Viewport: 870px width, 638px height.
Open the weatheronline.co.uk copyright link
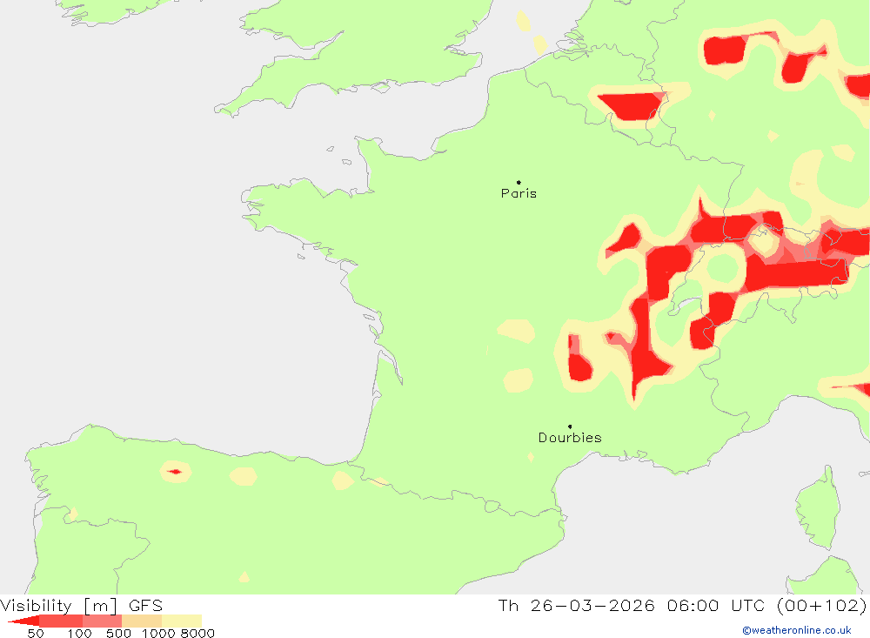(x=797, y=630)
